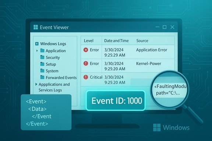Screen dimensions: 212x141
Task: Click the FaultingModu text in magnifier
Action: [x=170, y=86]
